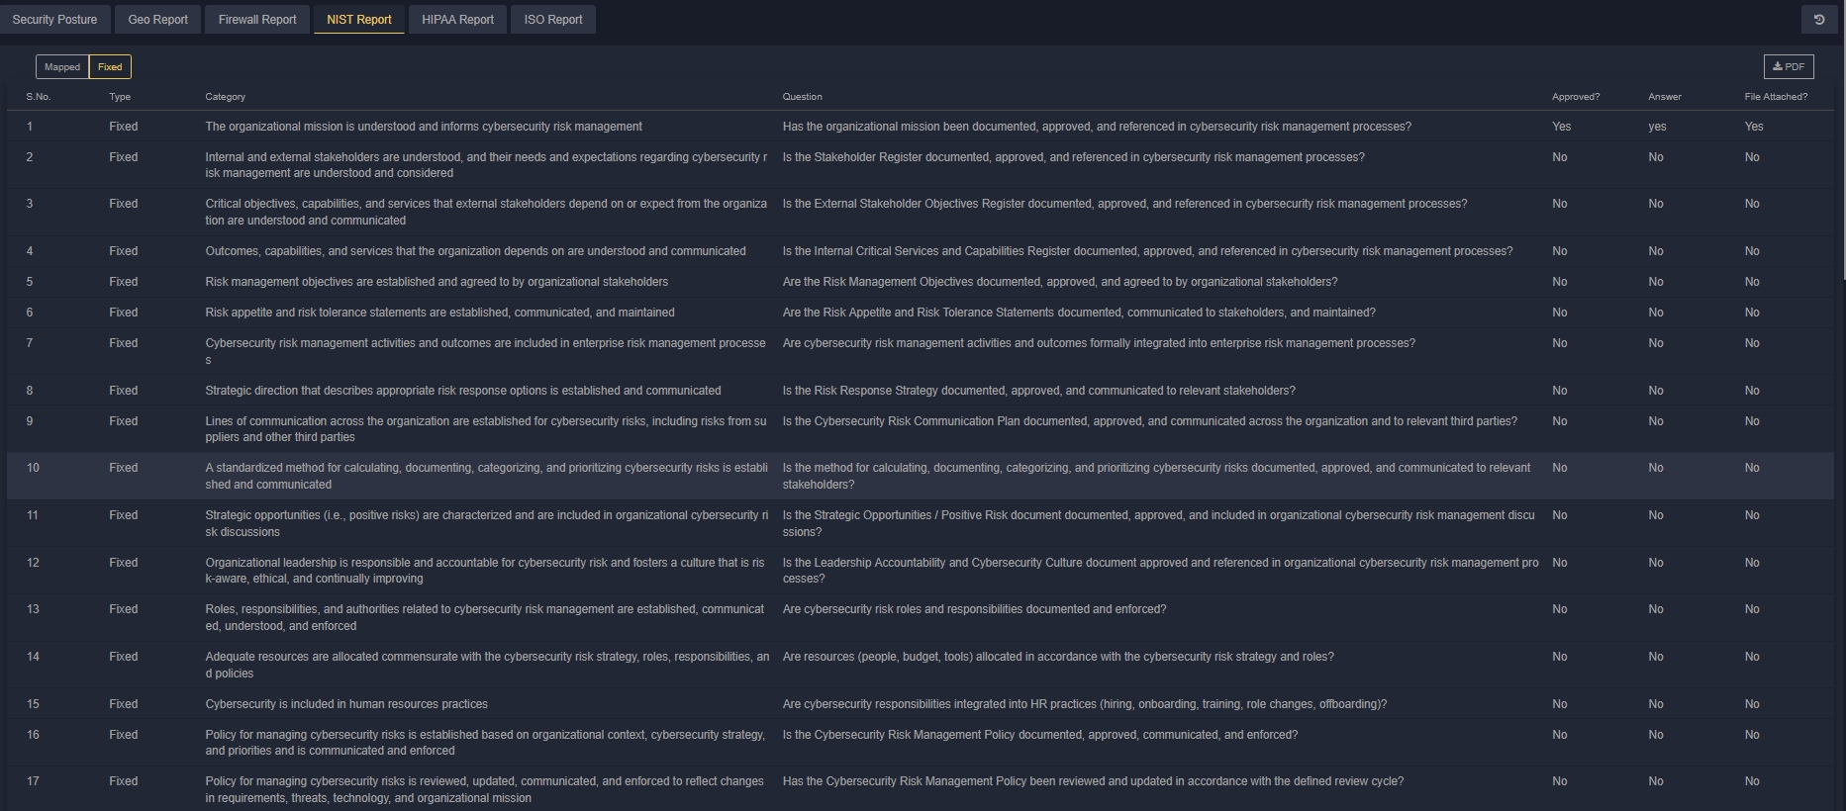Export report using the PDF button
The image size is (1846, 811).
pyautogui.click(x=1789, y=66)
